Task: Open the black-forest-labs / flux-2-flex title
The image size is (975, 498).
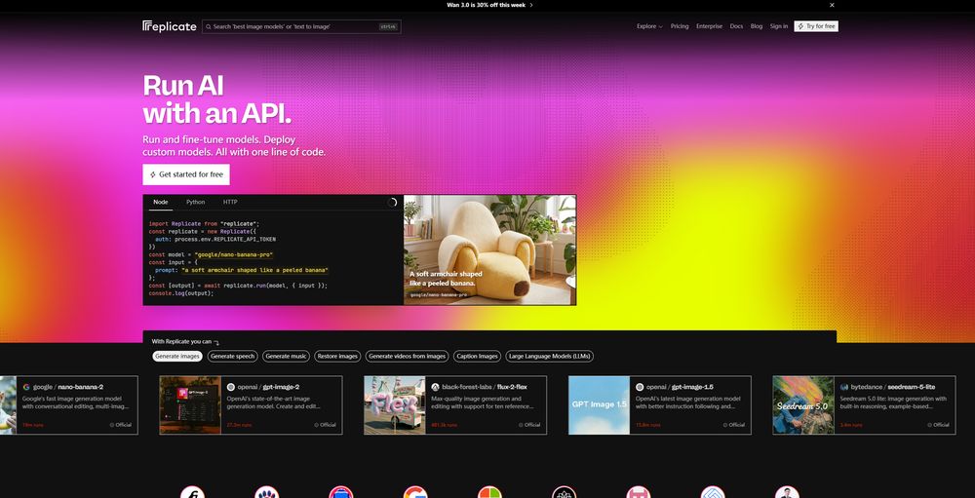Action: 485,387
